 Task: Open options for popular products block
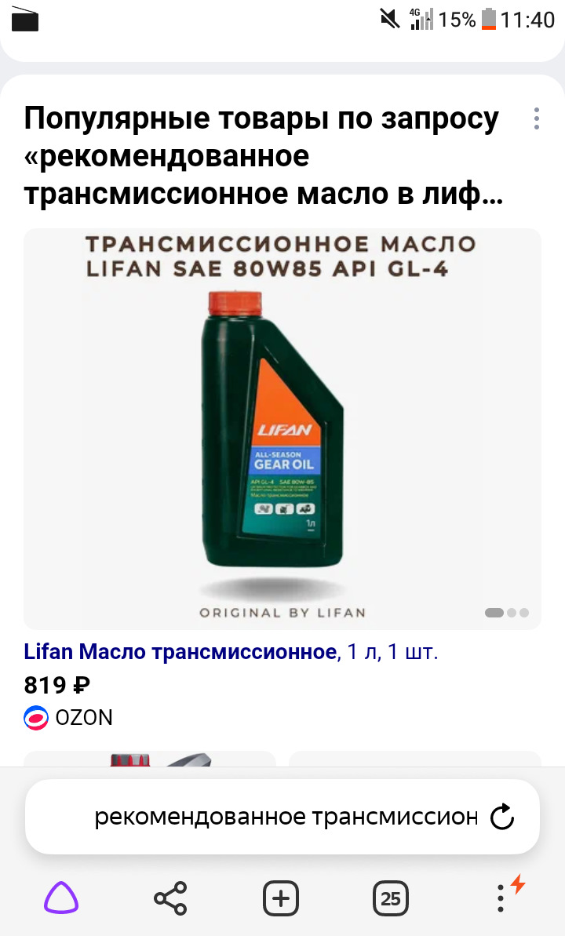coord(536,118)
